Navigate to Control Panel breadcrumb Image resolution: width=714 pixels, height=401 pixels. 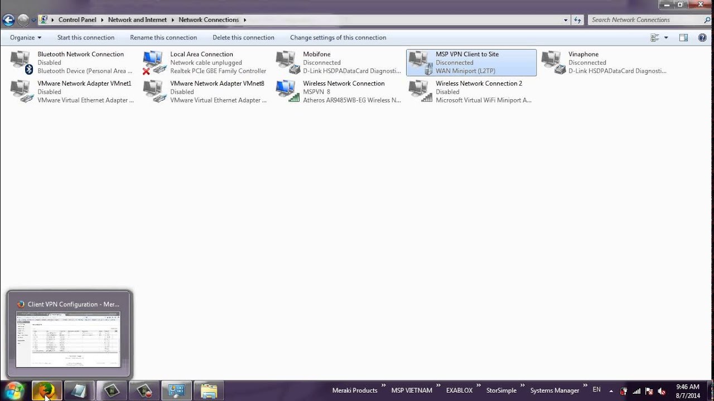[78, 20]
